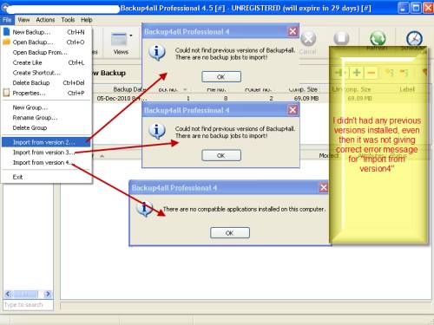Select Import from version 4... entry
434x325 pixels.
click(x=47, y=162)
